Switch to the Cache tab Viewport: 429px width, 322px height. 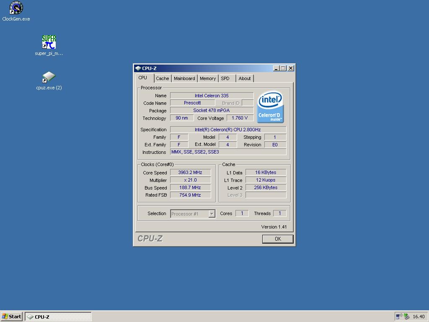click(163, 78)
